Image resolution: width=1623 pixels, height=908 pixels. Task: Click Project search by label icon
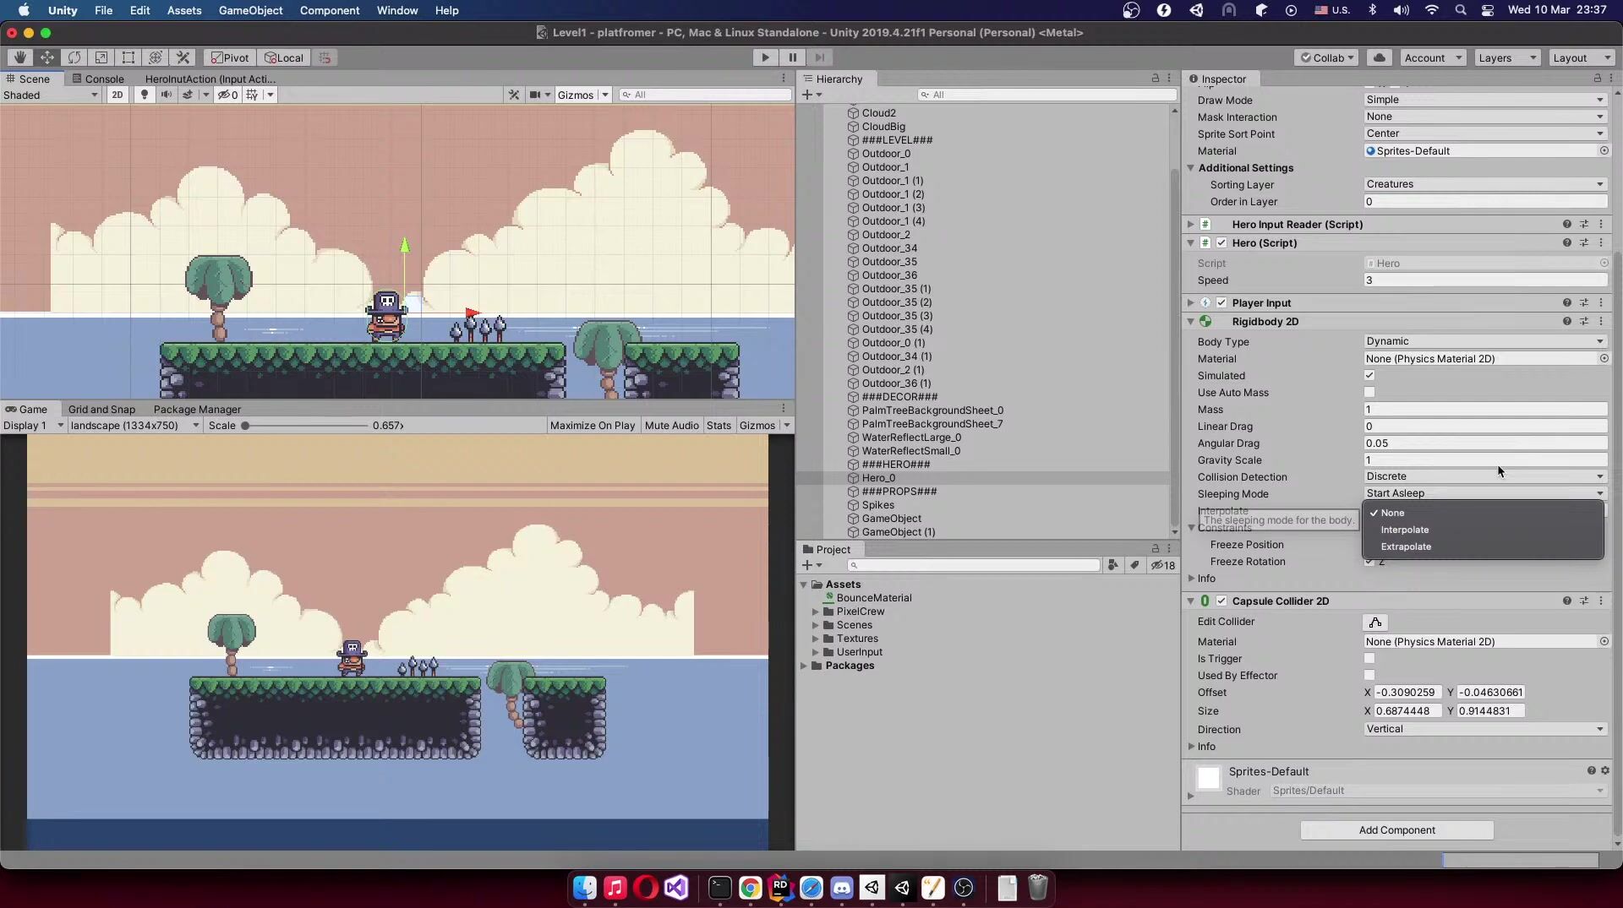click(x=1134, y=565)
